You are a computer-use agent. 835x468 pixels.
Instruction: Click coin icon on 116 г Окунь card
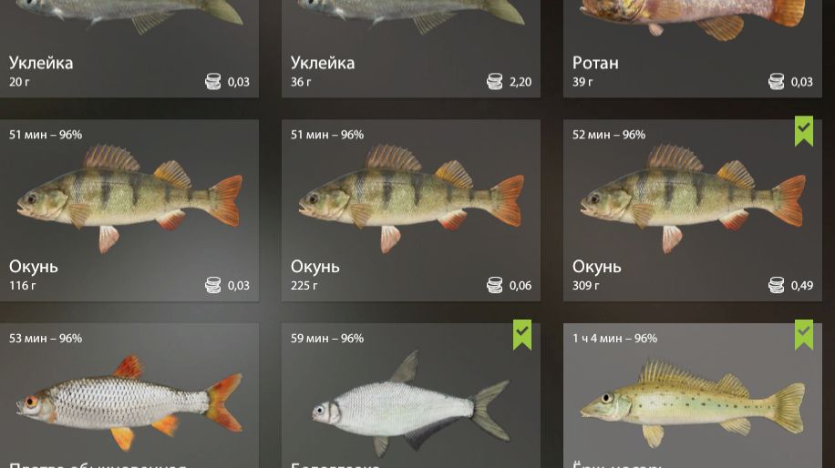pos(213,285)
